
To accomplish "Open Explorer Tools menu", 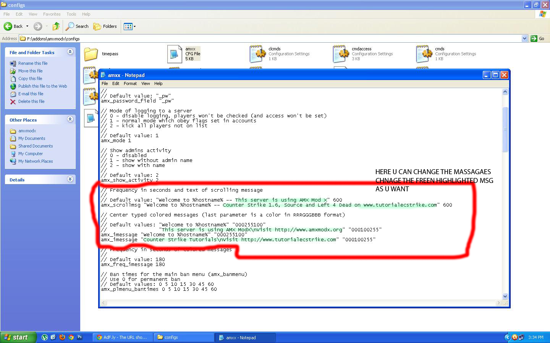I will 71,14.
